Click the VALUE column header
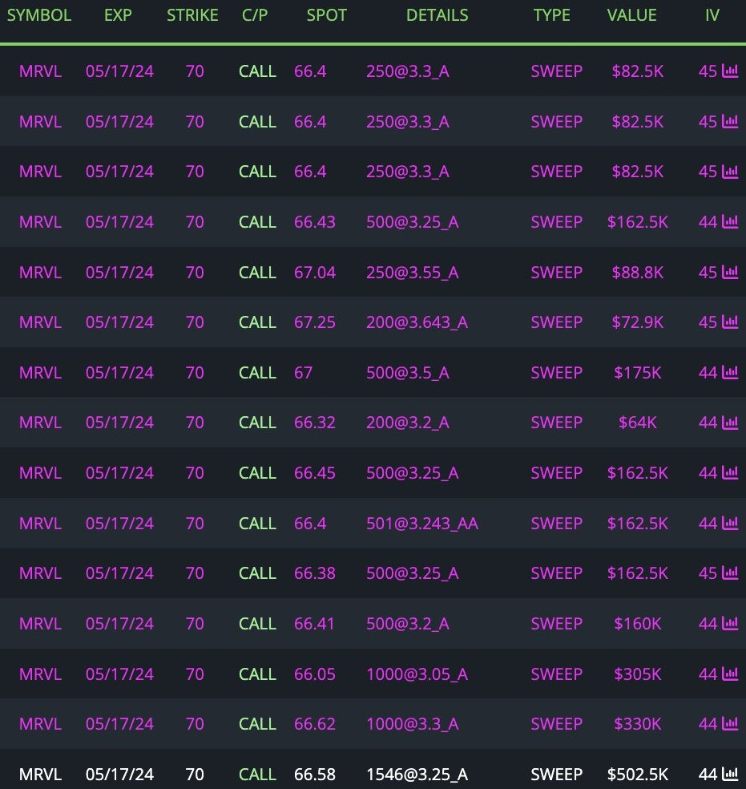Screen dimensions: 746x789 point(632,15)
